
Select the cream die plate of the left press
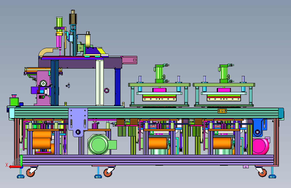click(x=159, y=99)
